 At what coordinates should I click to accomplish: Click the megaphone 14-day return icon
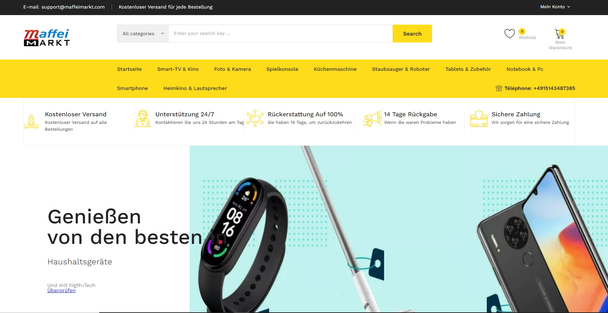click(x=372, y=118)
